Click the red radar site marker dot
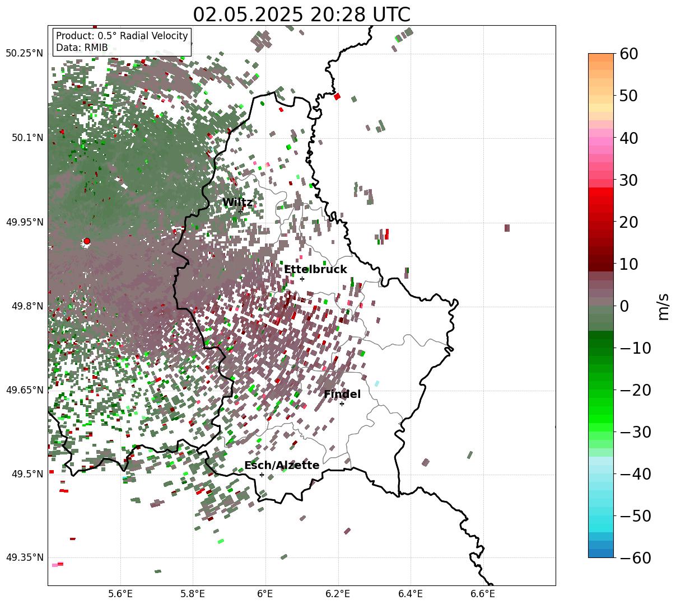Image resolution: width=676 pixels, height=605 pixels. pos(87,241)
